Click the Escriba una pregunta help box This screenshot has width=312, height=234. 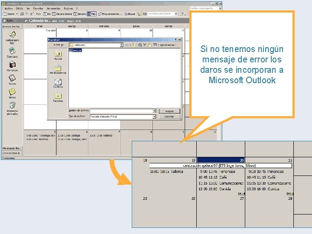(x=204, y=8)
